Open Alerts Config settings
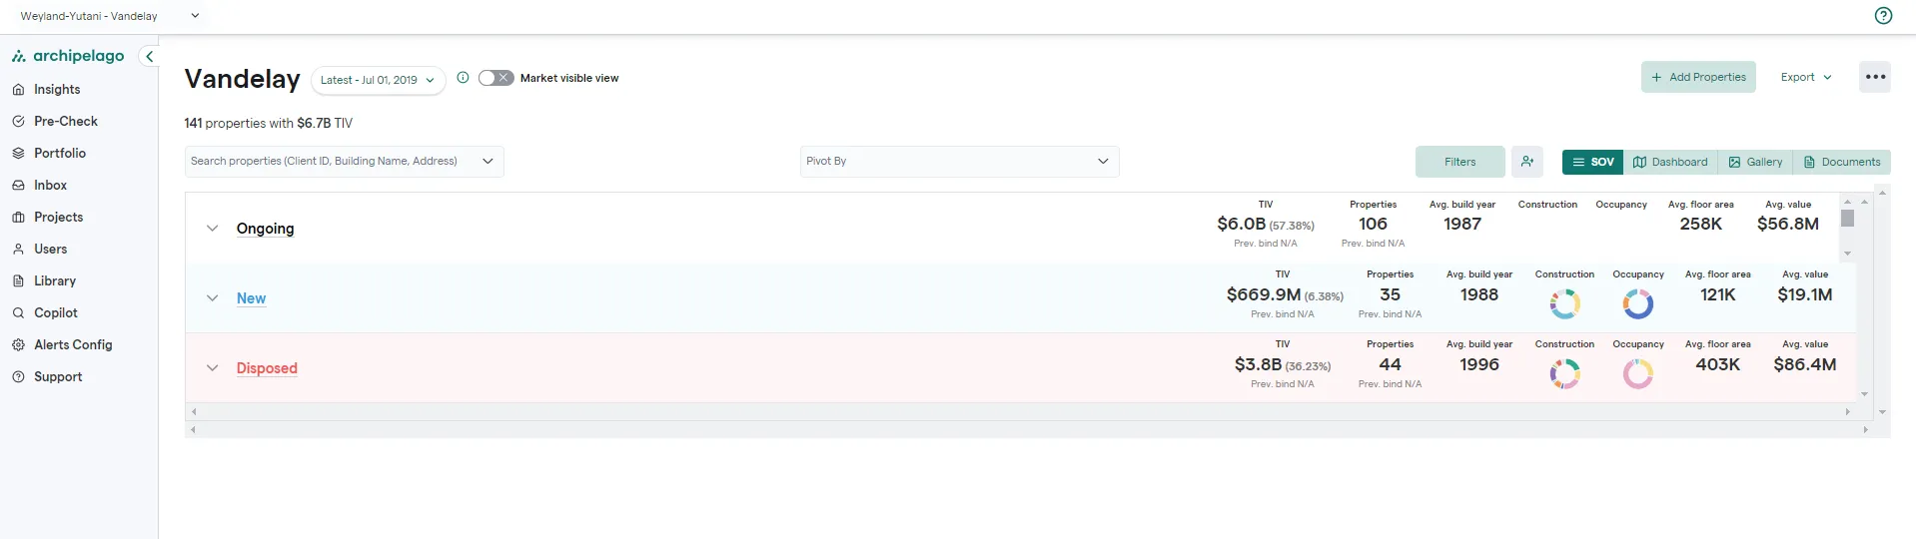This screenshot has height=539, width=1916. click(73, 344)
